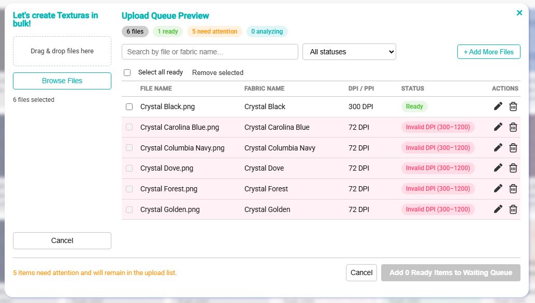
Task: Edit the Crystal Columbia Navy.png entry
Action: tap(498, 147)
